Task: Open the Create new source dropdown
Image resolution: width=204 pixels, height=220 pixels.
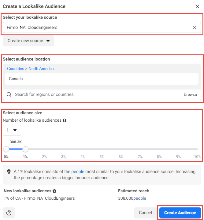Action: tap(28, 41)
